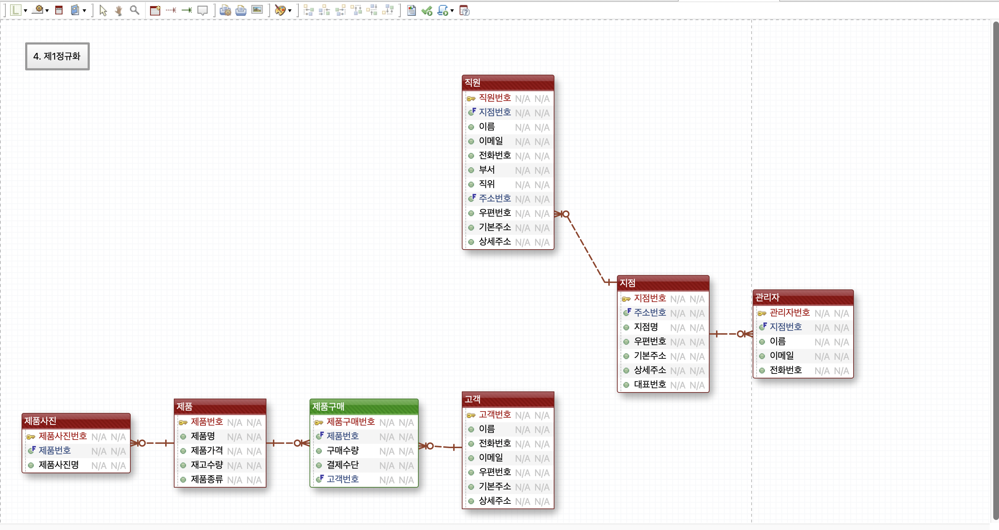Choose the note speech-bubble tool
Screen dimensions: 999x530
[203, 10]
